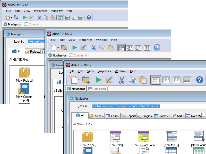Click the Copy icon in the middle window
Image resolution: width=206 pixels, height=154 pixels.
pyautogui.click(x=102, y=47)
